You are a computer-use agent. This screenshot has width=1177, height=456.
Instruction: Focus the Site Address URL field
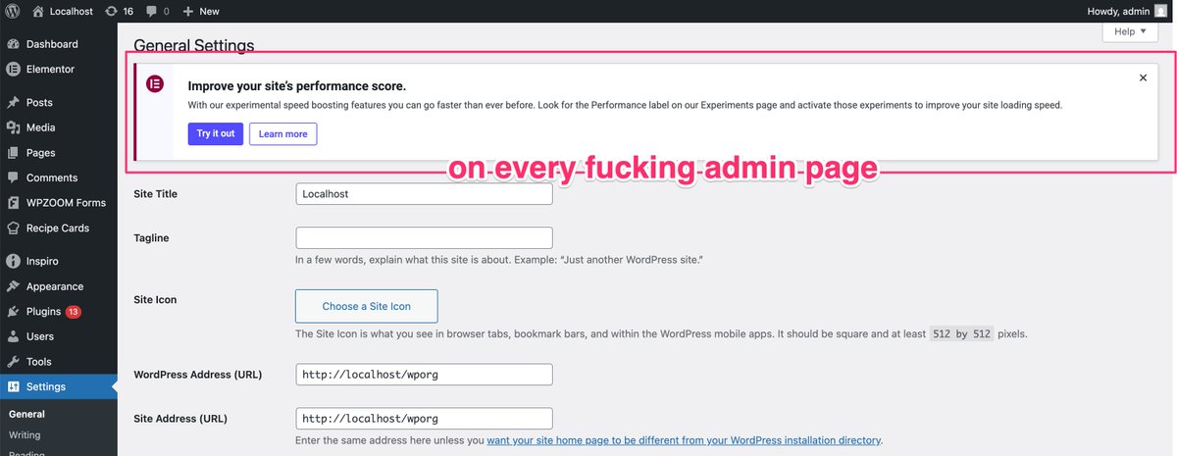tap(424, 418)
